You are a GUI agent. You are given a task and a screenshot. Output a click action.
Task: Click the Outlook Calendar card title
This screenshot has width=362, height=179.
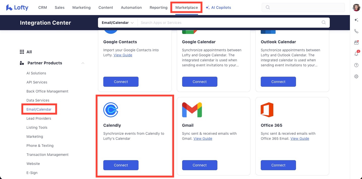click(278, 42)
